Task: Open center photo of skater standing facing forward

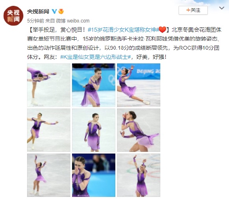Action: click(94, 130)
